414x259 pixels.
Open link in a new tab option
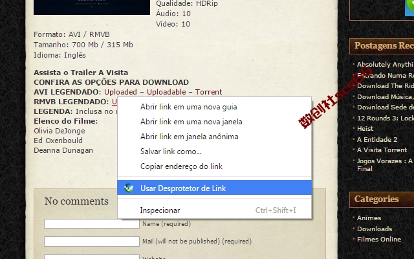point(214,107)
